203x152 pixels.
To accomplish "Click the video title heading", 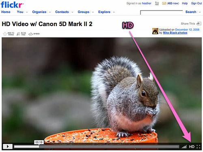I will click(47, 24).
